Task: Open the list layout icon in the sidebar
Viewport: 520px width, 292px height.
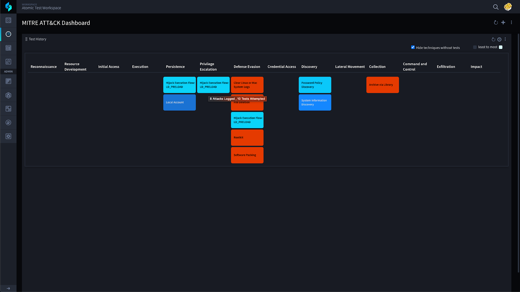Action: (x=8, y=48)
